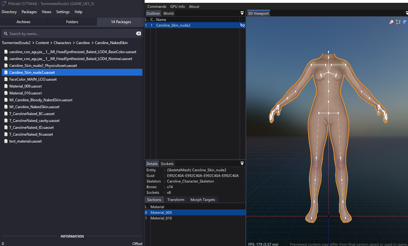Viewport: 408px width, 246px height.
Task: Click the Guid value E992C40A in Details
Action: point(203,176)
